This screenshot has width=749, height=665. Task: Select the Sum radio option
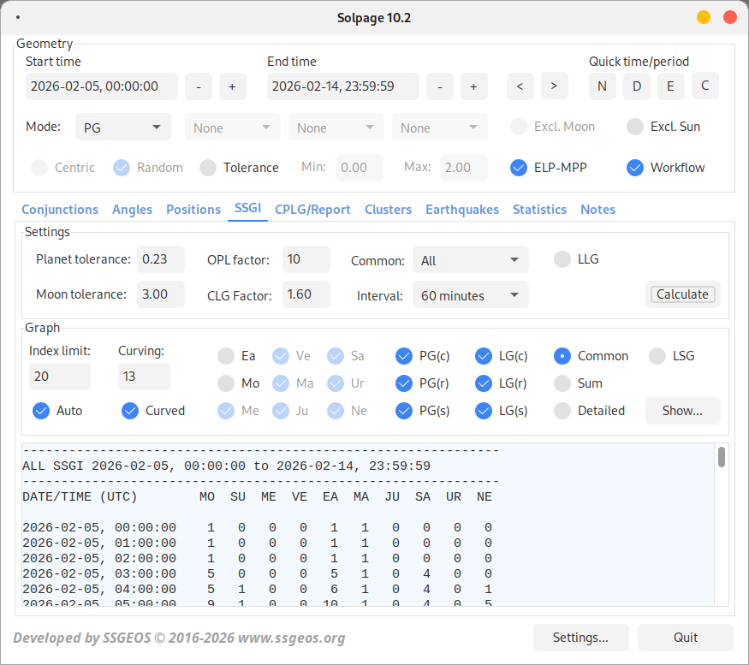coord(564,383)
